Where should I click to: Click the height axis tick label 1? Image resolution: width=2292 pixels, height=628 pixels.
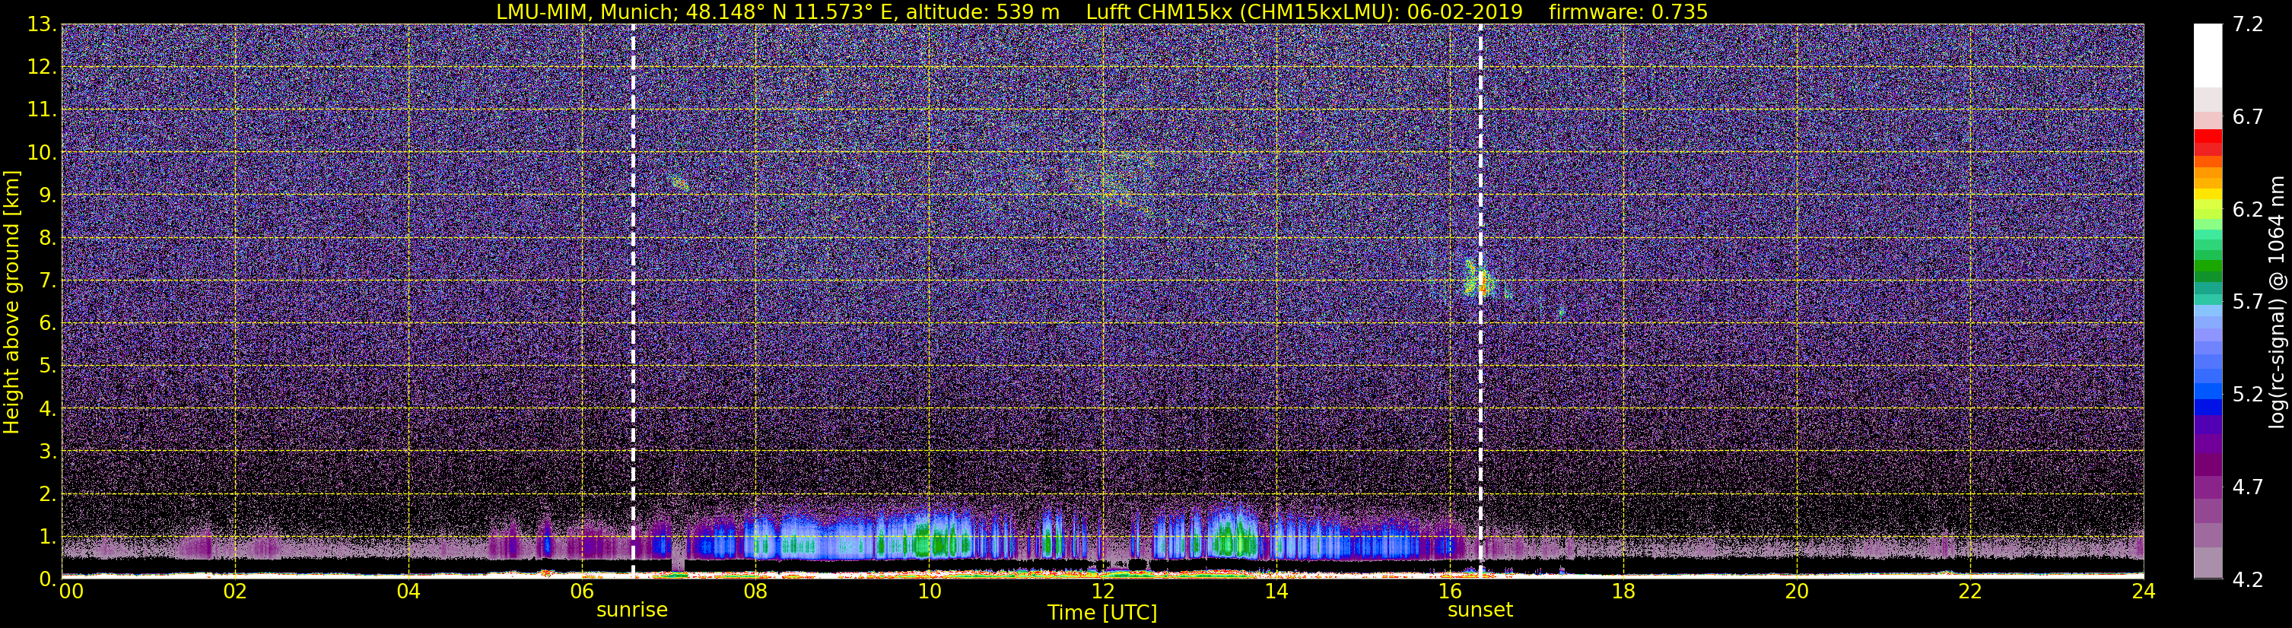pyautogui.click(x=46, y=536)
